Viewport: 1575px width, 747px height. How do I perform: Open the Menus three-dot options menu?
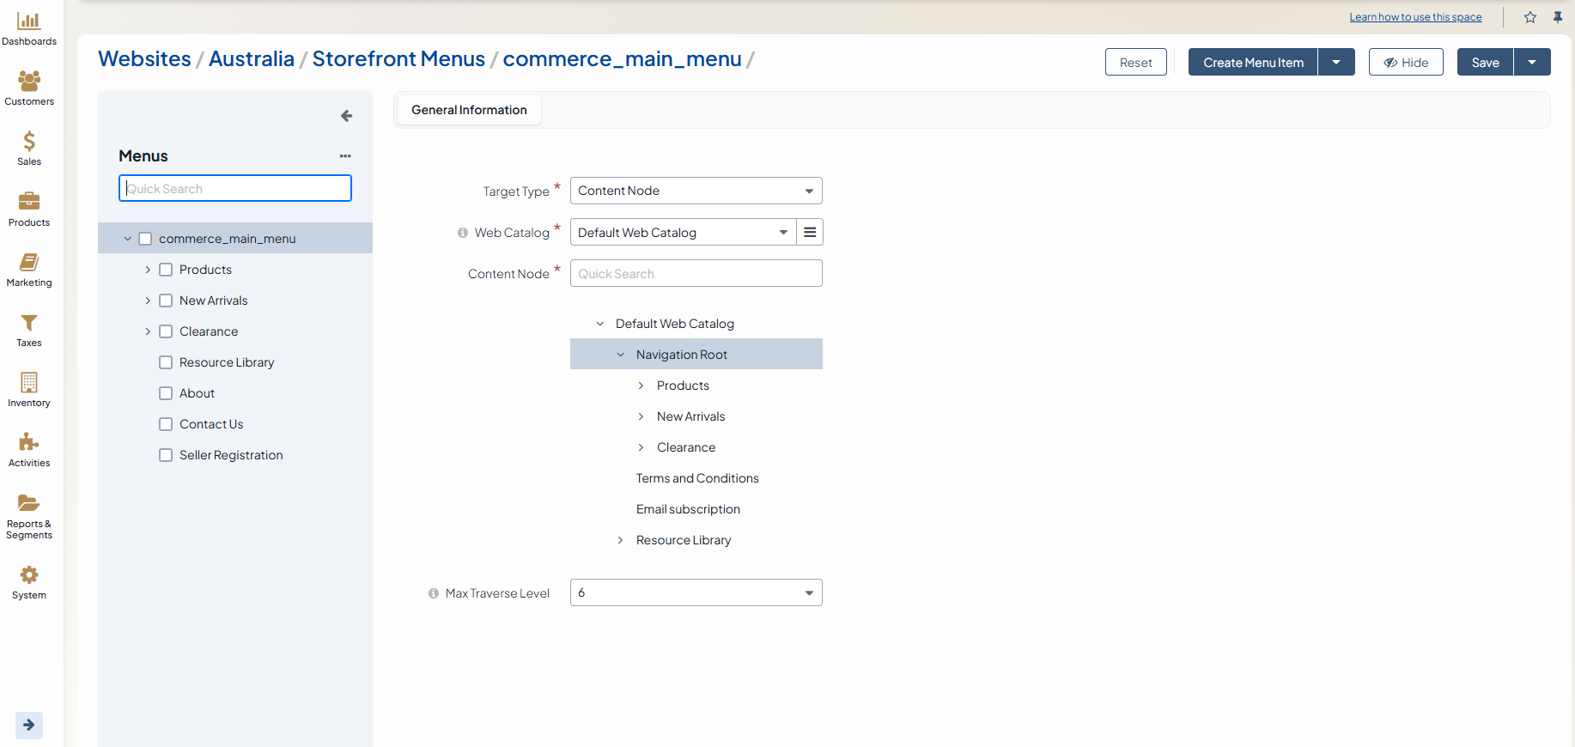coord(345,156)
